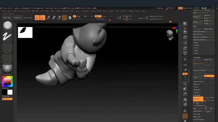Click the Actual size icon
The image size is (218, 122).
tap(185, 43)
